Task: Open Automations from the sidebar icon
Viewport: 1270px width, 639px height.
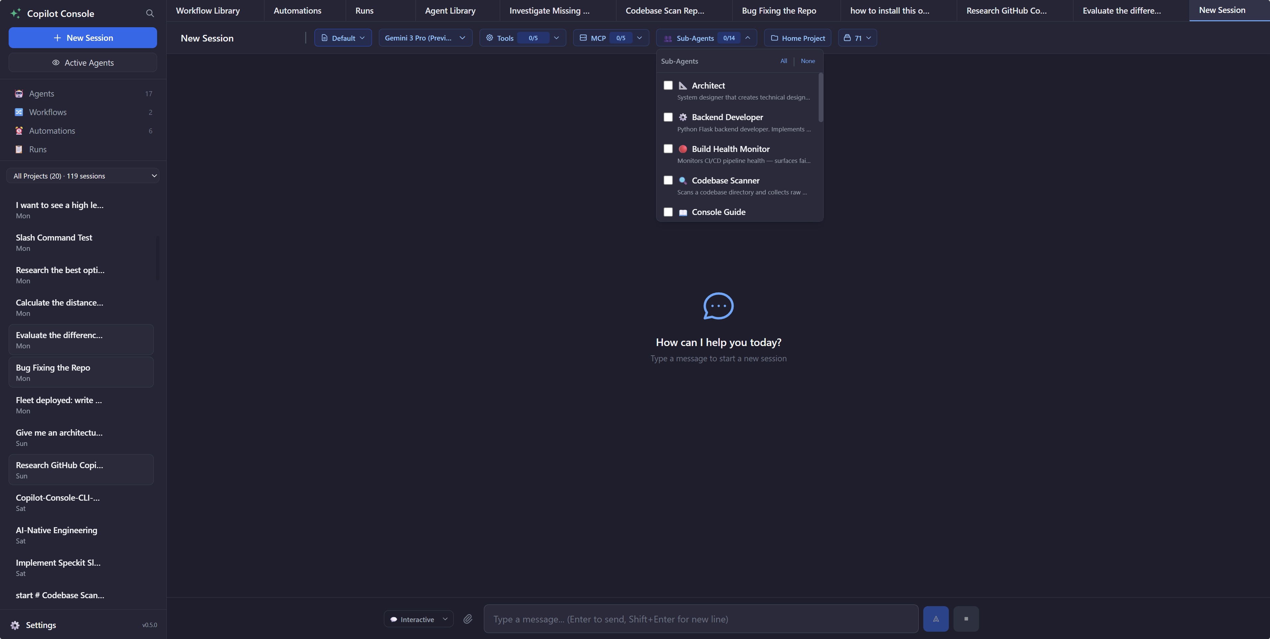Action: click(x=19, y=131)
